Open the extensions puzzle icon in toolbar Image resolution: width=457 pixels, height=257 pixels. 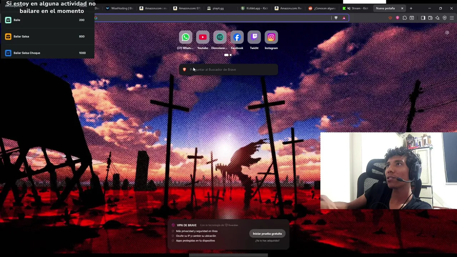(405, 18)
